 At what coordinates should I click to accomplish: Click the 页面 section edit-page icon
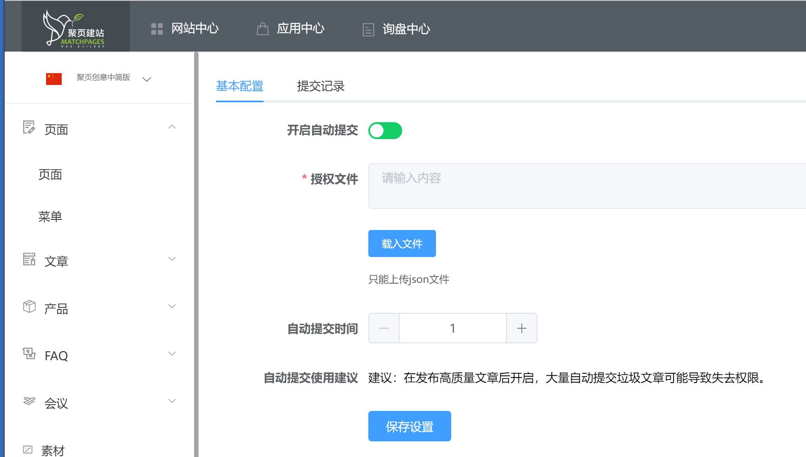click(x=29, y=127)
